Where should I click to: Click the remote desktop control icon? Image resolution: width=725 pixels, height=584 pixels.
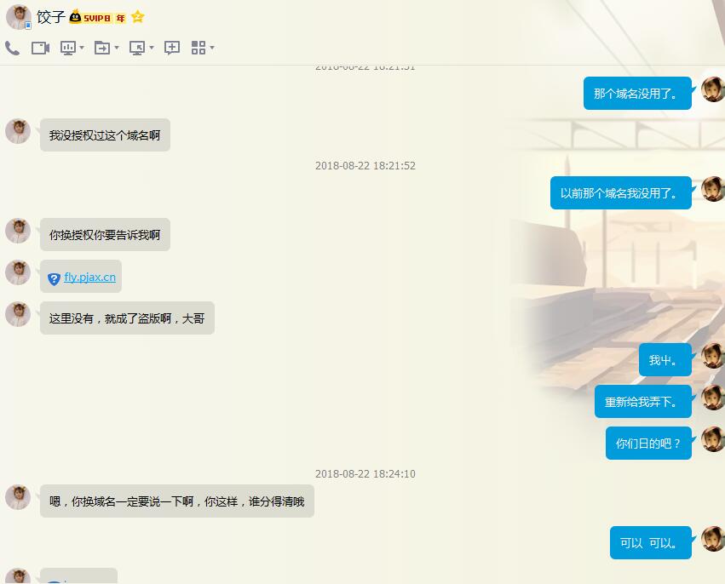click(137, 49)
